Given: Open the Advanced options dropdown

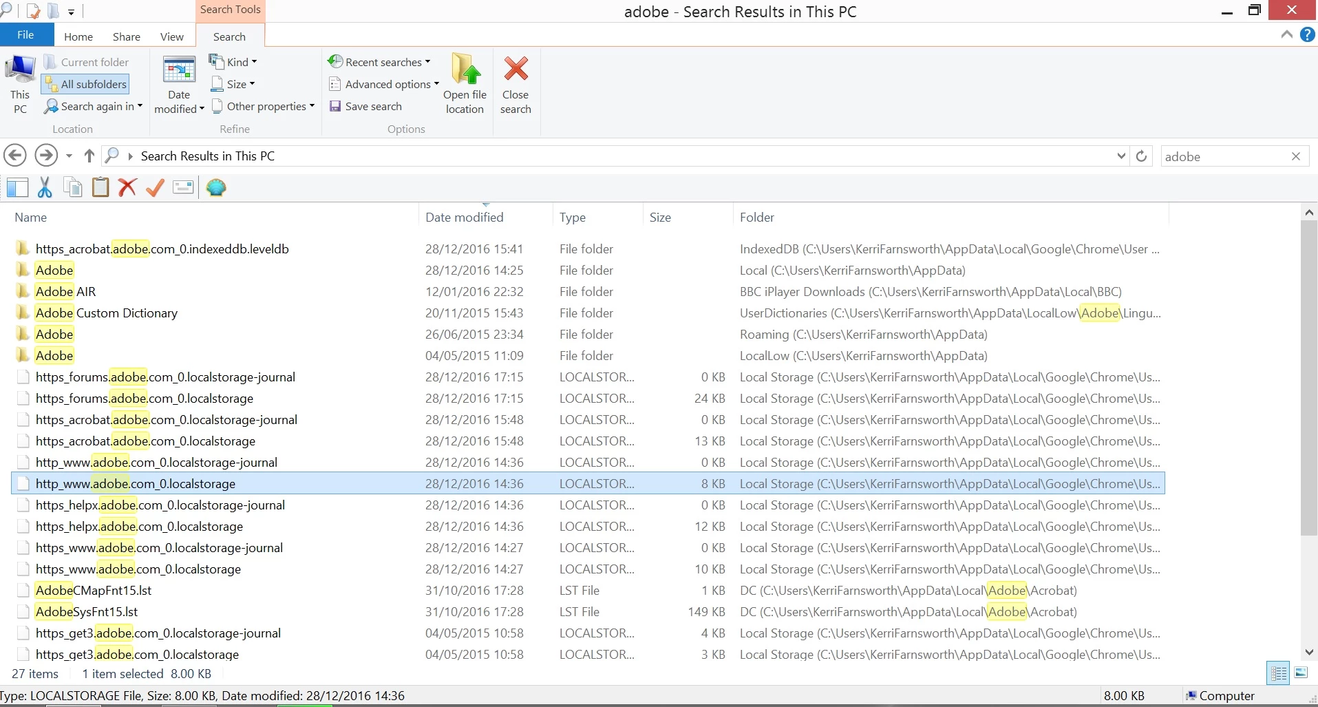Looking at the screenshot, I should [x=384, y=84].
